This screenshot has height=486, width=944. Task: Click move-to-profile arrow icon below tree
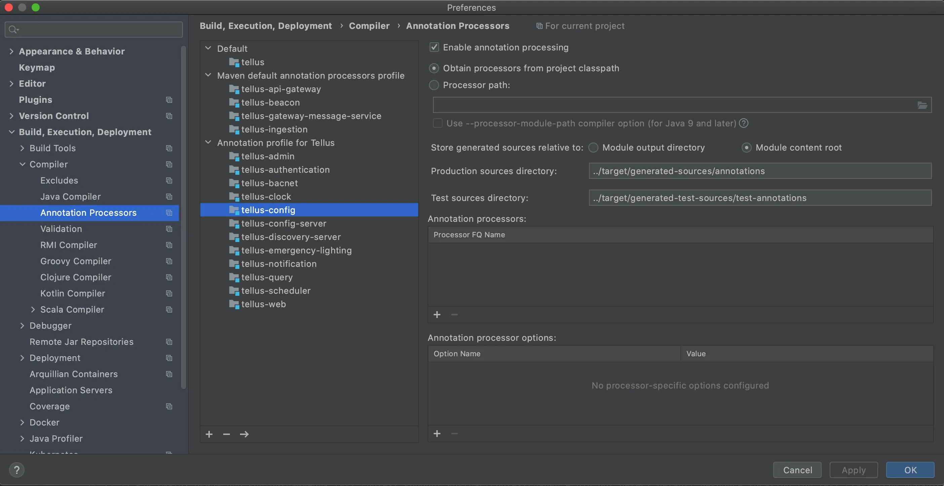(244, 434)
